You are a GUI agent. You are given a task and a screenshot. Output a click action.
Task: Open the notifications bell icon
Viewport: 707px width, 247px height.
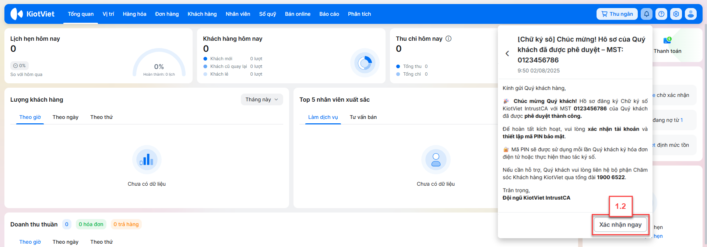(x=647, y=14)
